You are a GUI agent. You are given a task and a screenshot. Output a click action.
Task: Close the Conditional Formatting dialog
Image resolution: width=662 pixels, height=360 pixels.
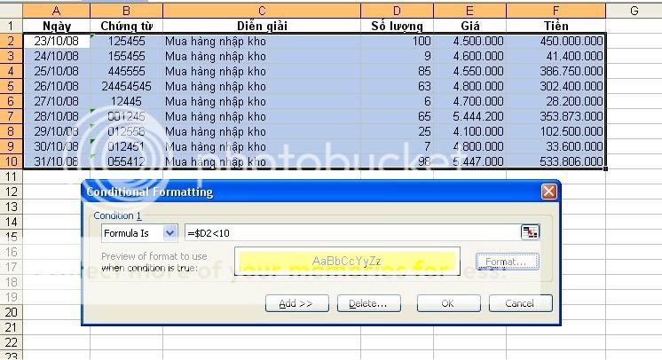[x=550, y=192]
